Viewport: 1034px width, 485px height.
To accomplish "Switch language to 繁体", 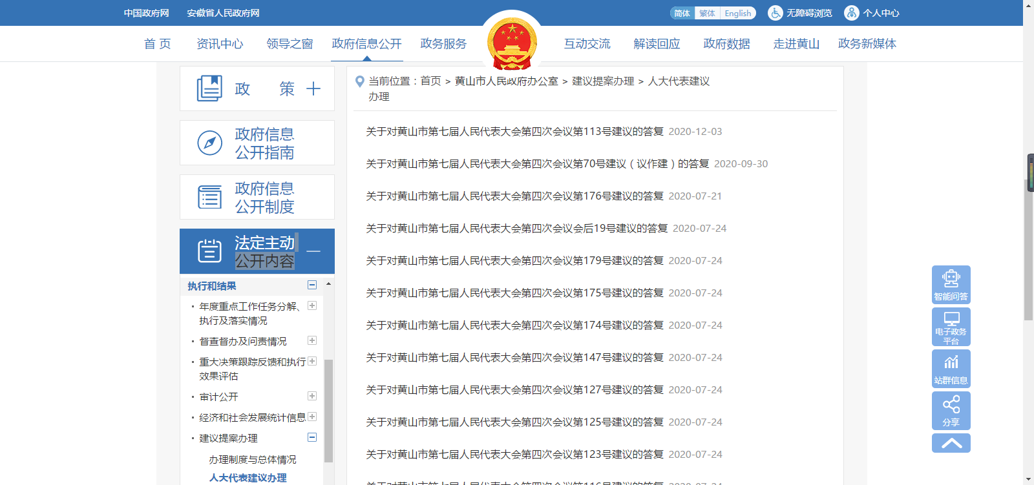I will tap(707, 13).
